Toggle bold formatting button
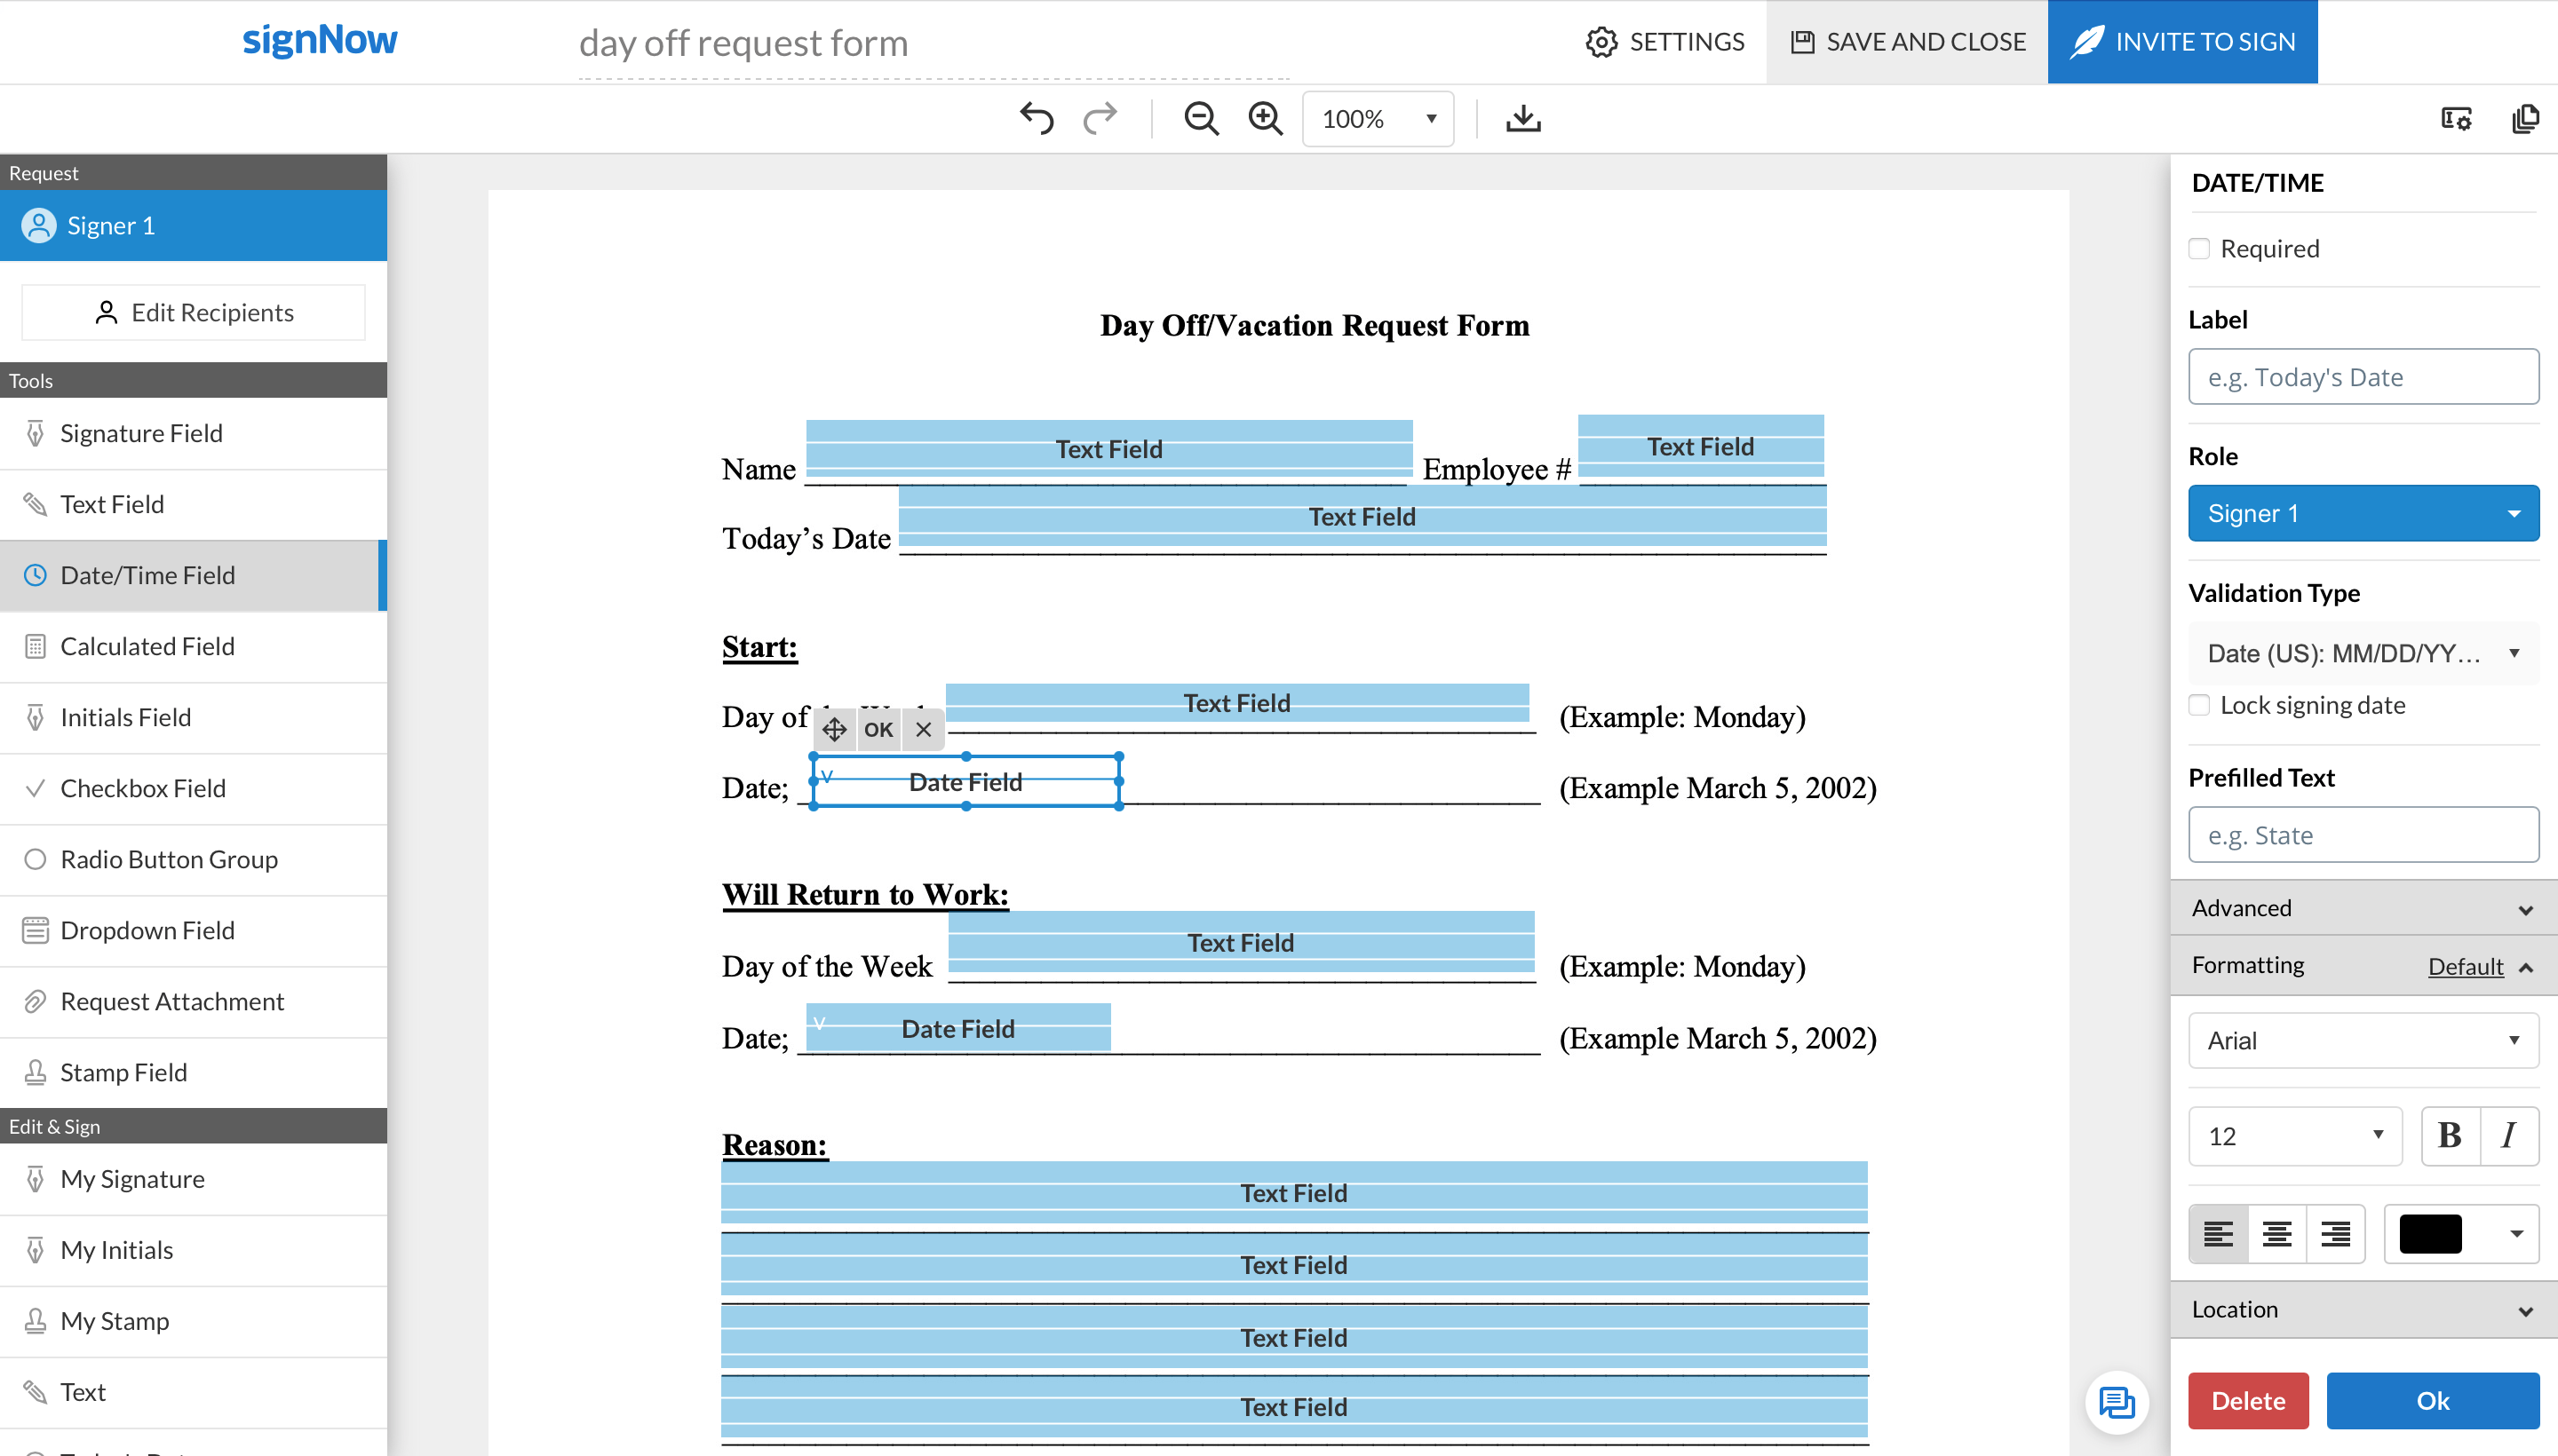 [x=2450, y=1136]
